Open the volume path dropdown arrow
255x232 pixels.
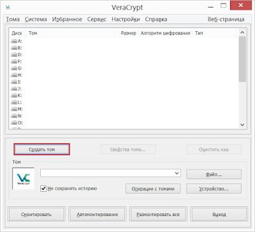(x=177, y=173)
